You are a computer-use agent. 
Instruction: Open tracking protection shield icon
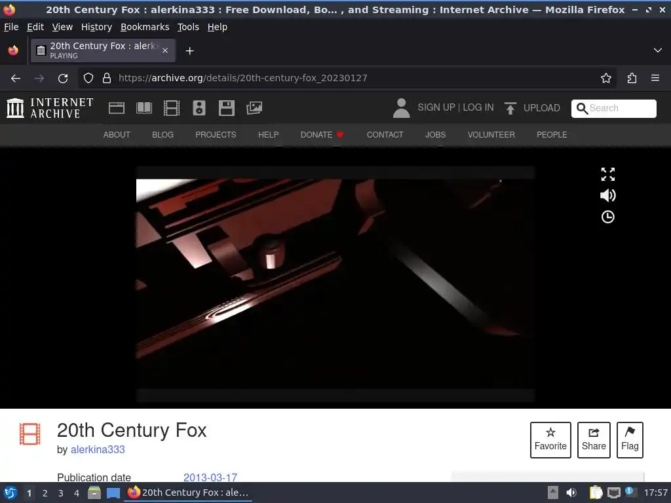pyautogui.click(x=88, y=79)
